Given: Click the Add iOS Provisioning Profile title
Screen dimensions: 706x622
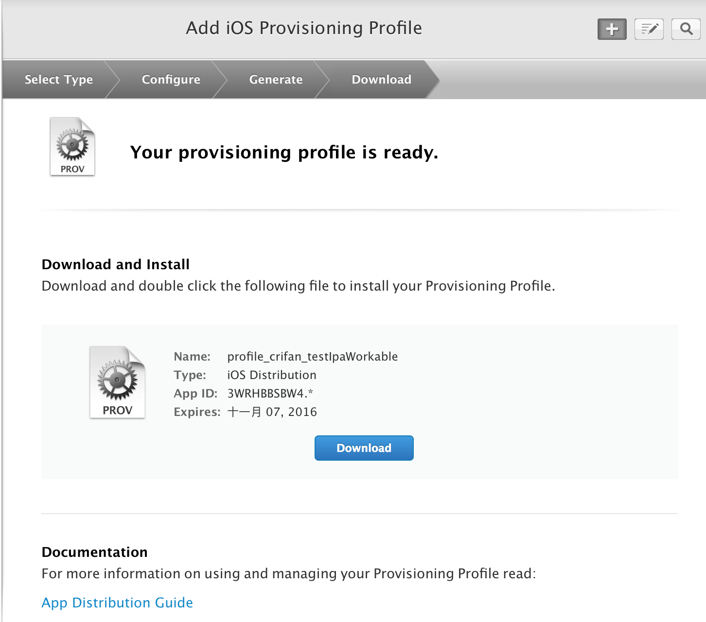Looking at the screenshot, I should point(304,28).
